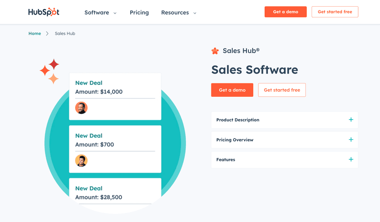
Task: Click the header Get a demo button
Action: tap(285, 12)
